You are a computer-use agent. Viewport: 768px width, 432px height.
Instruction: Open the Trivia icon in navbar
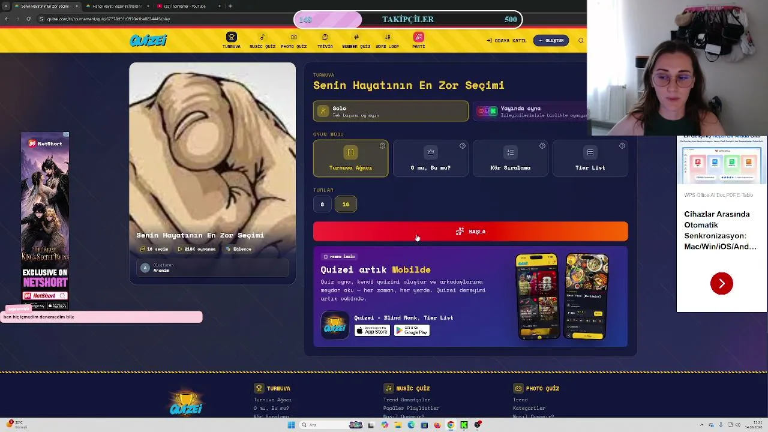(325, 37)
